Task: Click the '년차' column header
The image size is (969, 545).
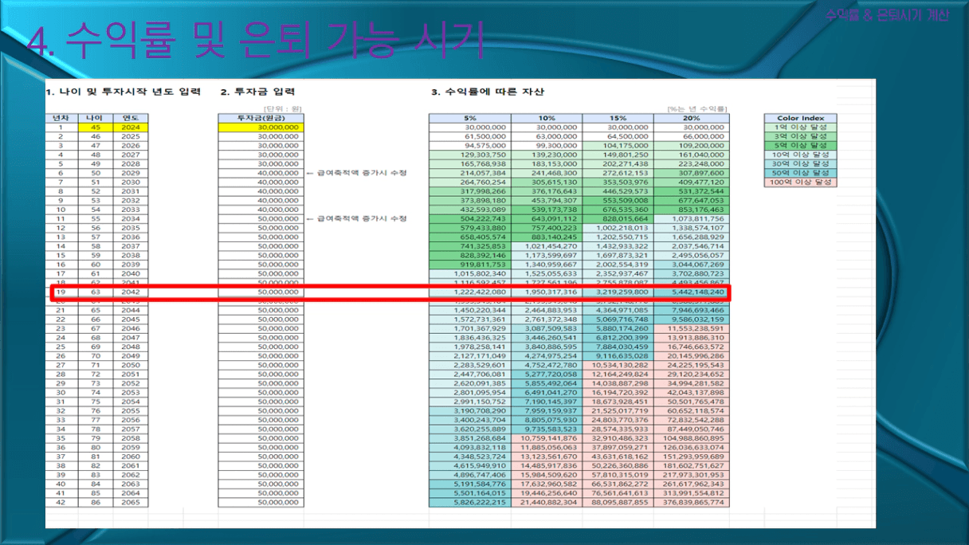Action: click(61, 118)
